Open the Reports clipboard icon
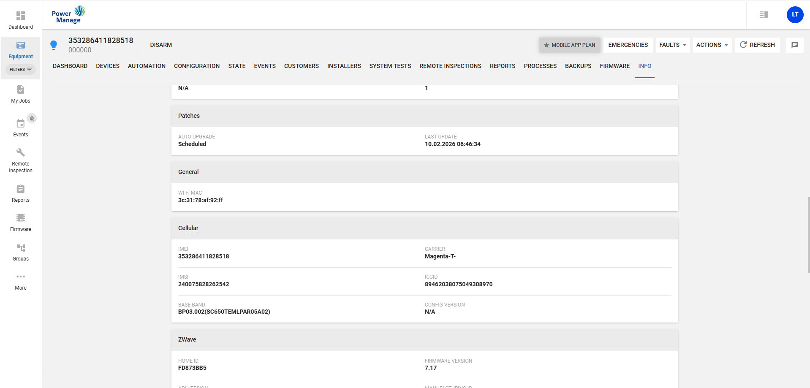 tap(20, 189)
